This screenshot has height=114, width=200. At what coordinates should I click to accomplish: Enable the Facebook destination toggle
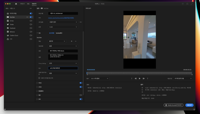click(x=31, y=28)
